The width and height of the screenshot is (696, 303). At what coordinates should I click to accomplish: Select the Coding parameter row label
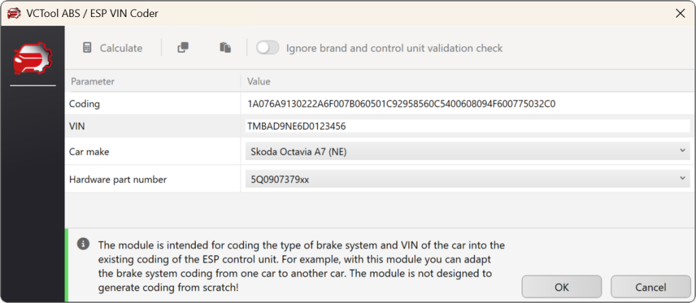click(x=85, y=104)
